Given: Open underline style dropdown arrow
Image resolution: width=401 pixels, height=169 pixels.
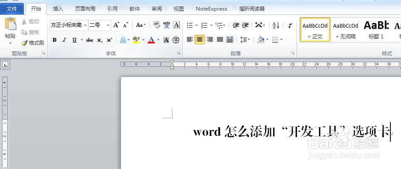Looking at the screenshot, I should coord(82,40).
